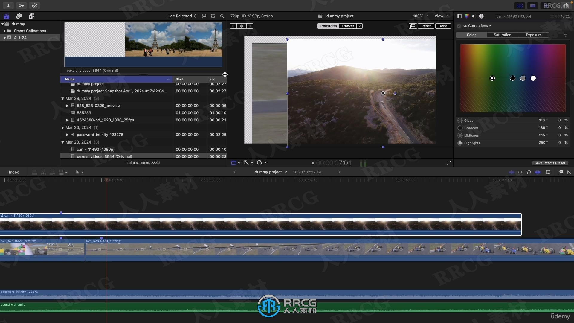Click the filmstrip view toggle icon
574x323 pixels.
(x=213, y=16)
